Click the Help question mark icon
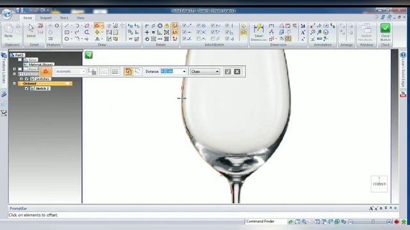The image size is (410, 230). pyautogui.click(x=377, y=17)
